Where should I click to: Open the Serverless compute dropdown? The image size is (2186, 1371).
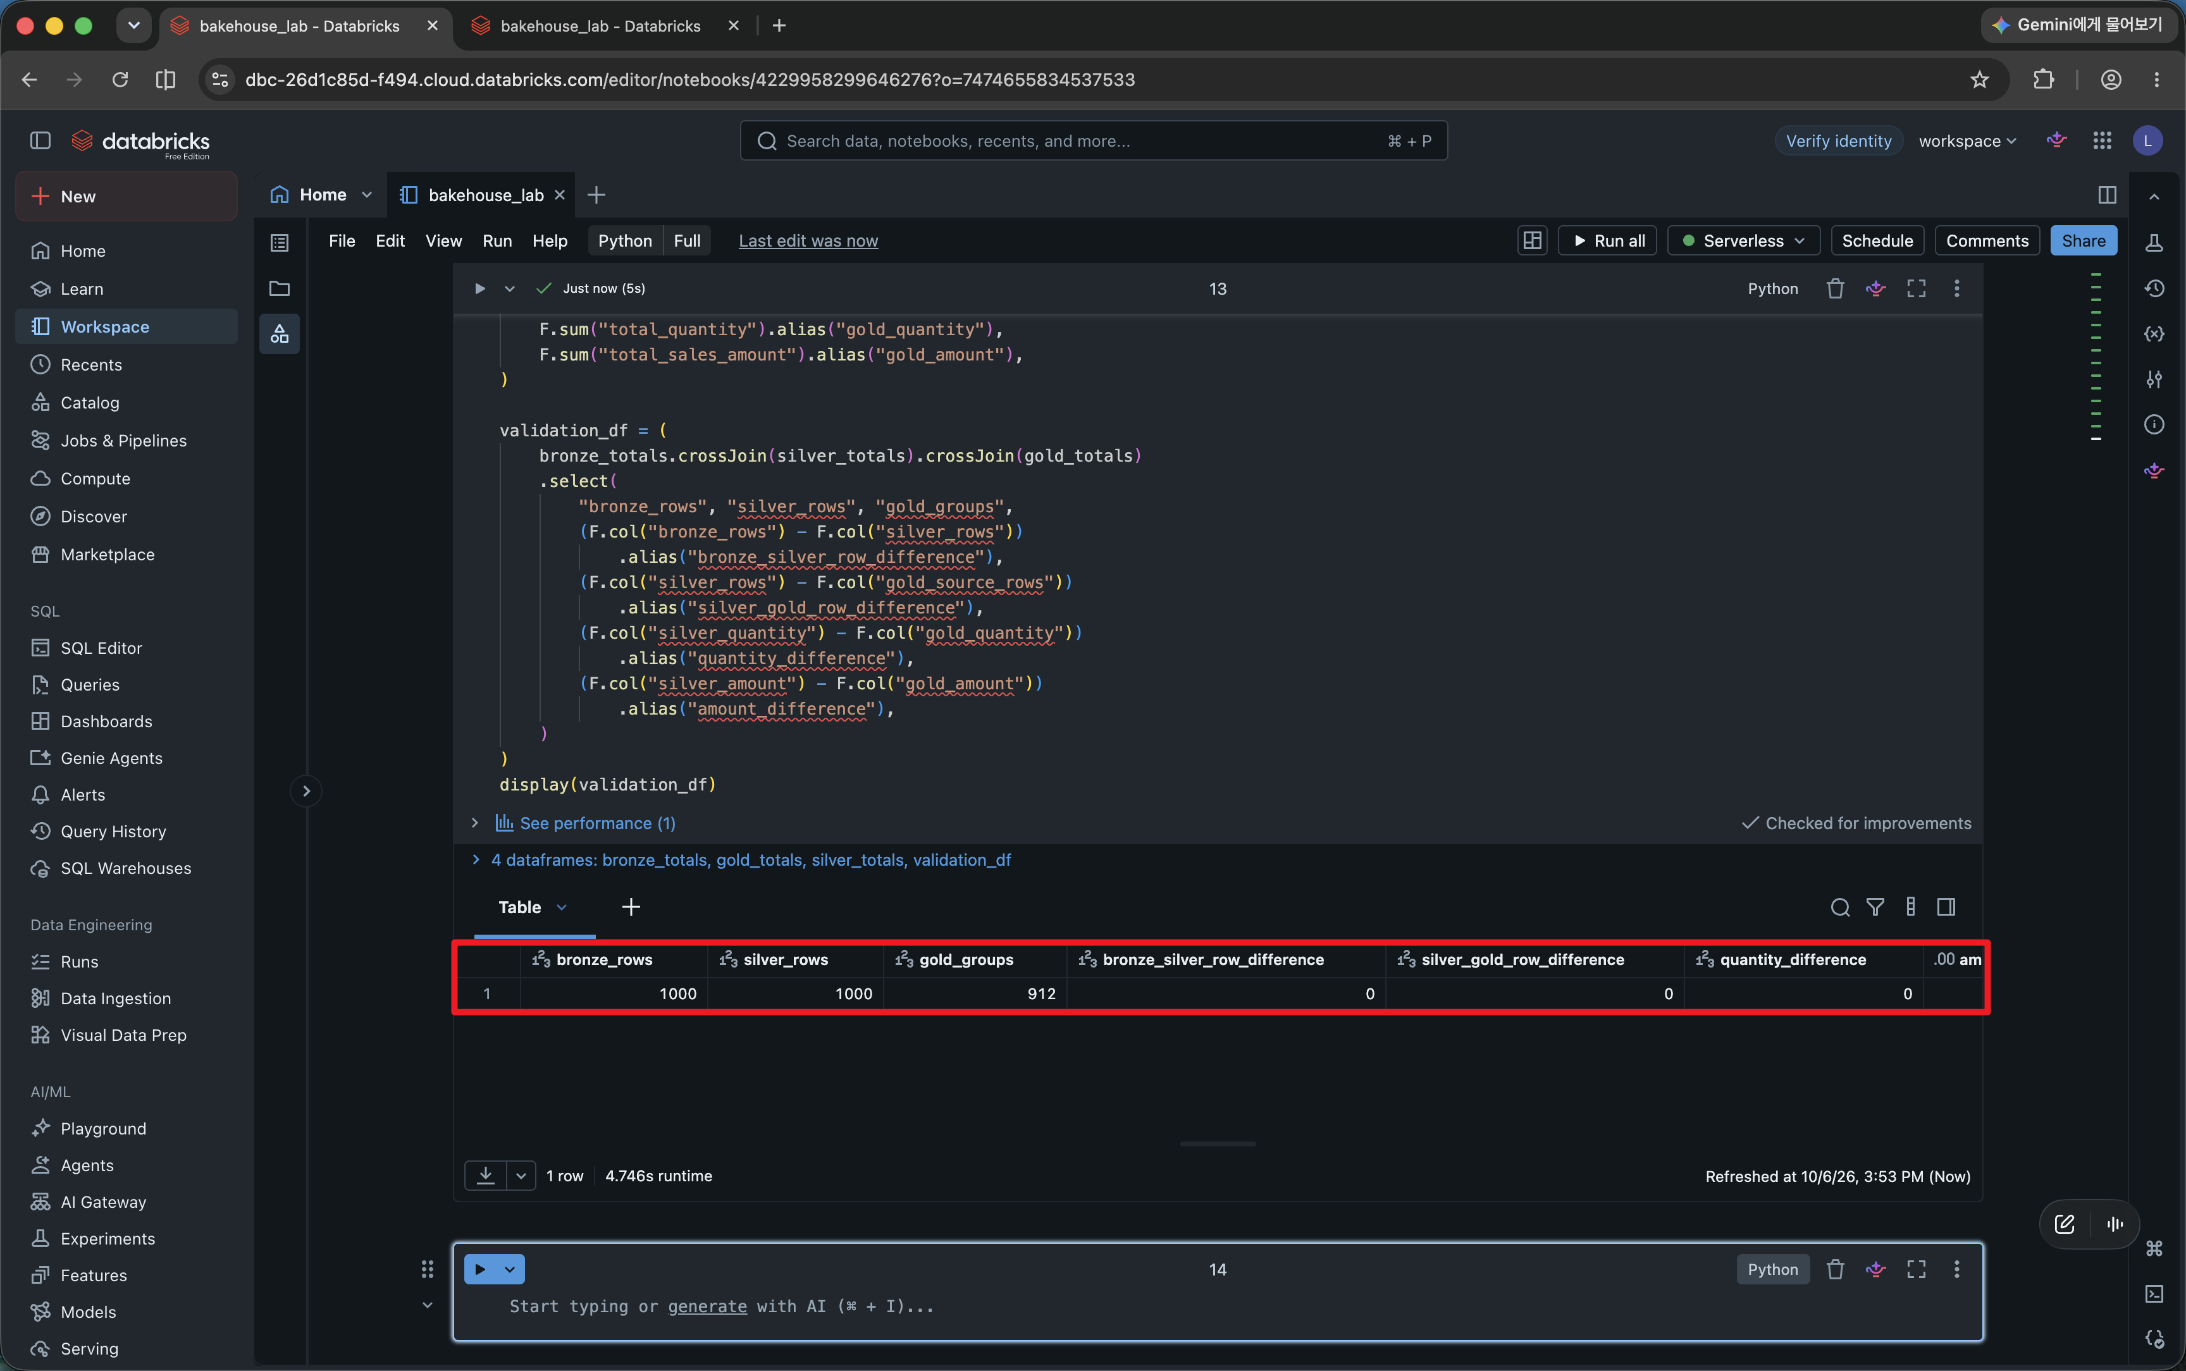pos(1743,240)
